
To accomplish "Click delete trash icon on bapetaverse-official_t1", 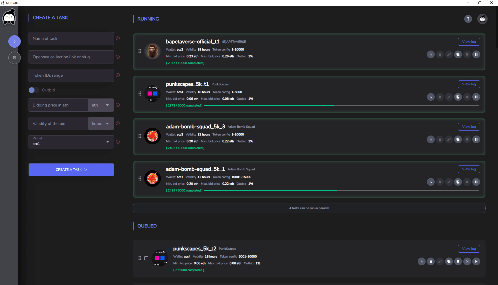I will point(440,54).
